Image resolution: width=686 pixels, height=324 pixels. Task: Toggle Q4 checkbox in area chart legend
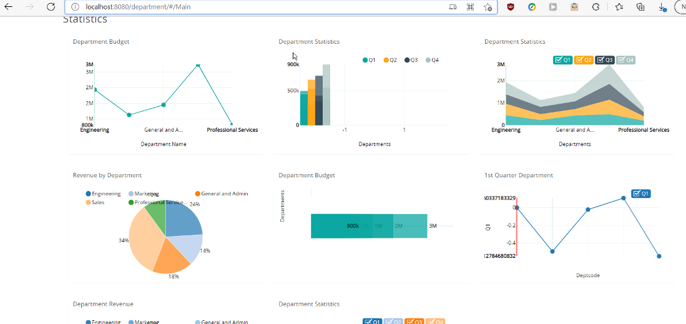coord(626,60)
